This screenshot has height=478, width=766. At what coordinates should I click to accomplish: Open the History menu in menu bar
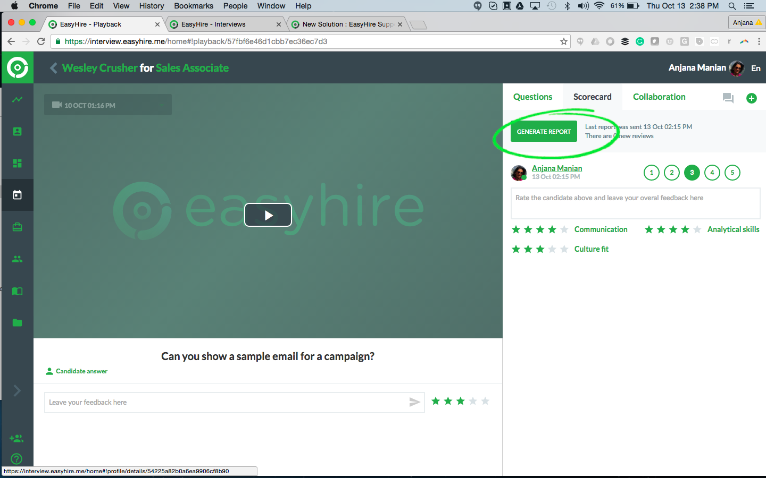point(152,6)
